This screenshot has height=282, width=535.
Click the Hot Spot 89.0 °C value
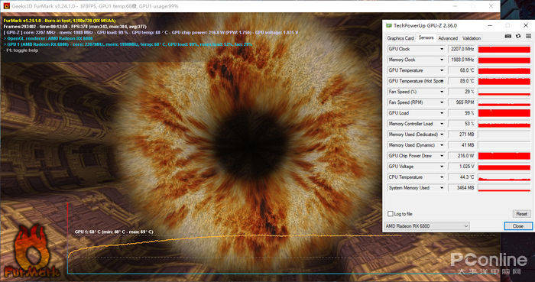(x=462, y=81)
